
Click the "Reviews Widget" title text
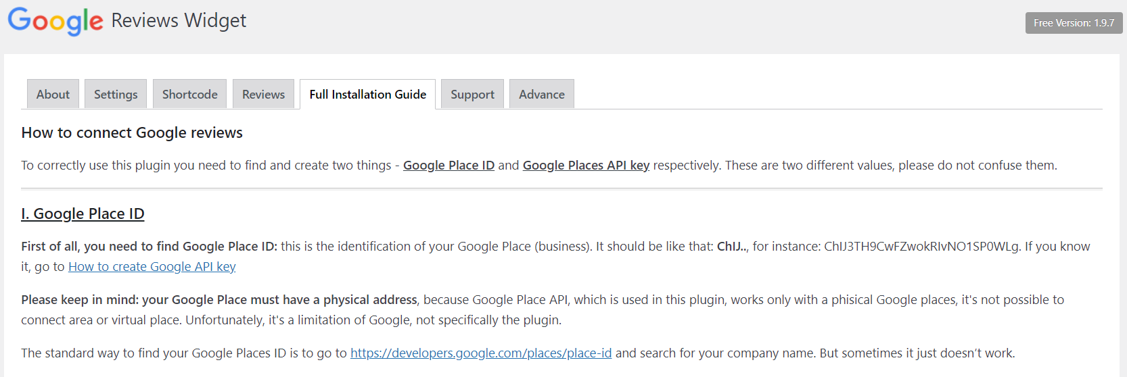[179, 21]
